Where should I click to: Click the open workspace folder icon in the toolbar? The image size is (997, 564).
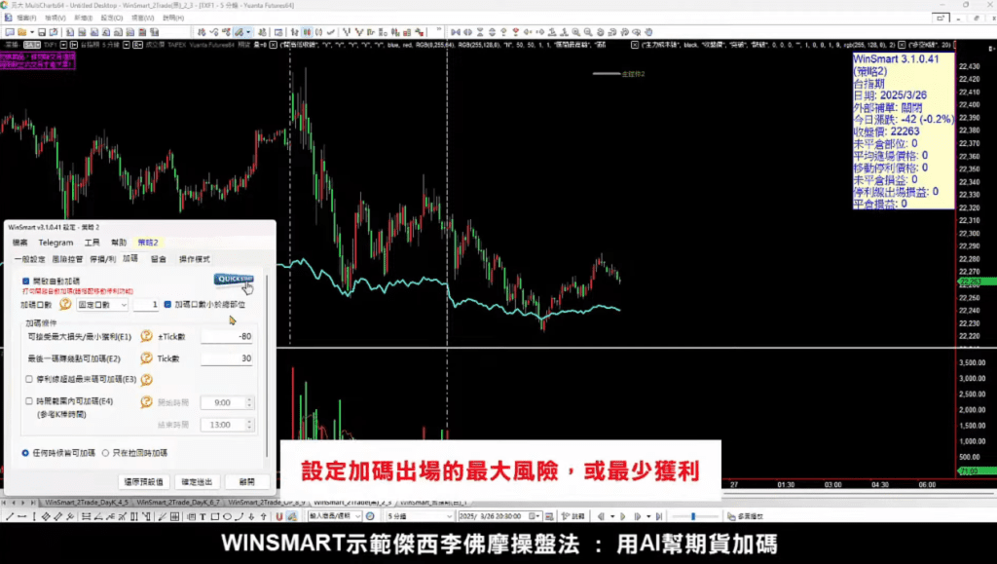click(x=21, y=31)
